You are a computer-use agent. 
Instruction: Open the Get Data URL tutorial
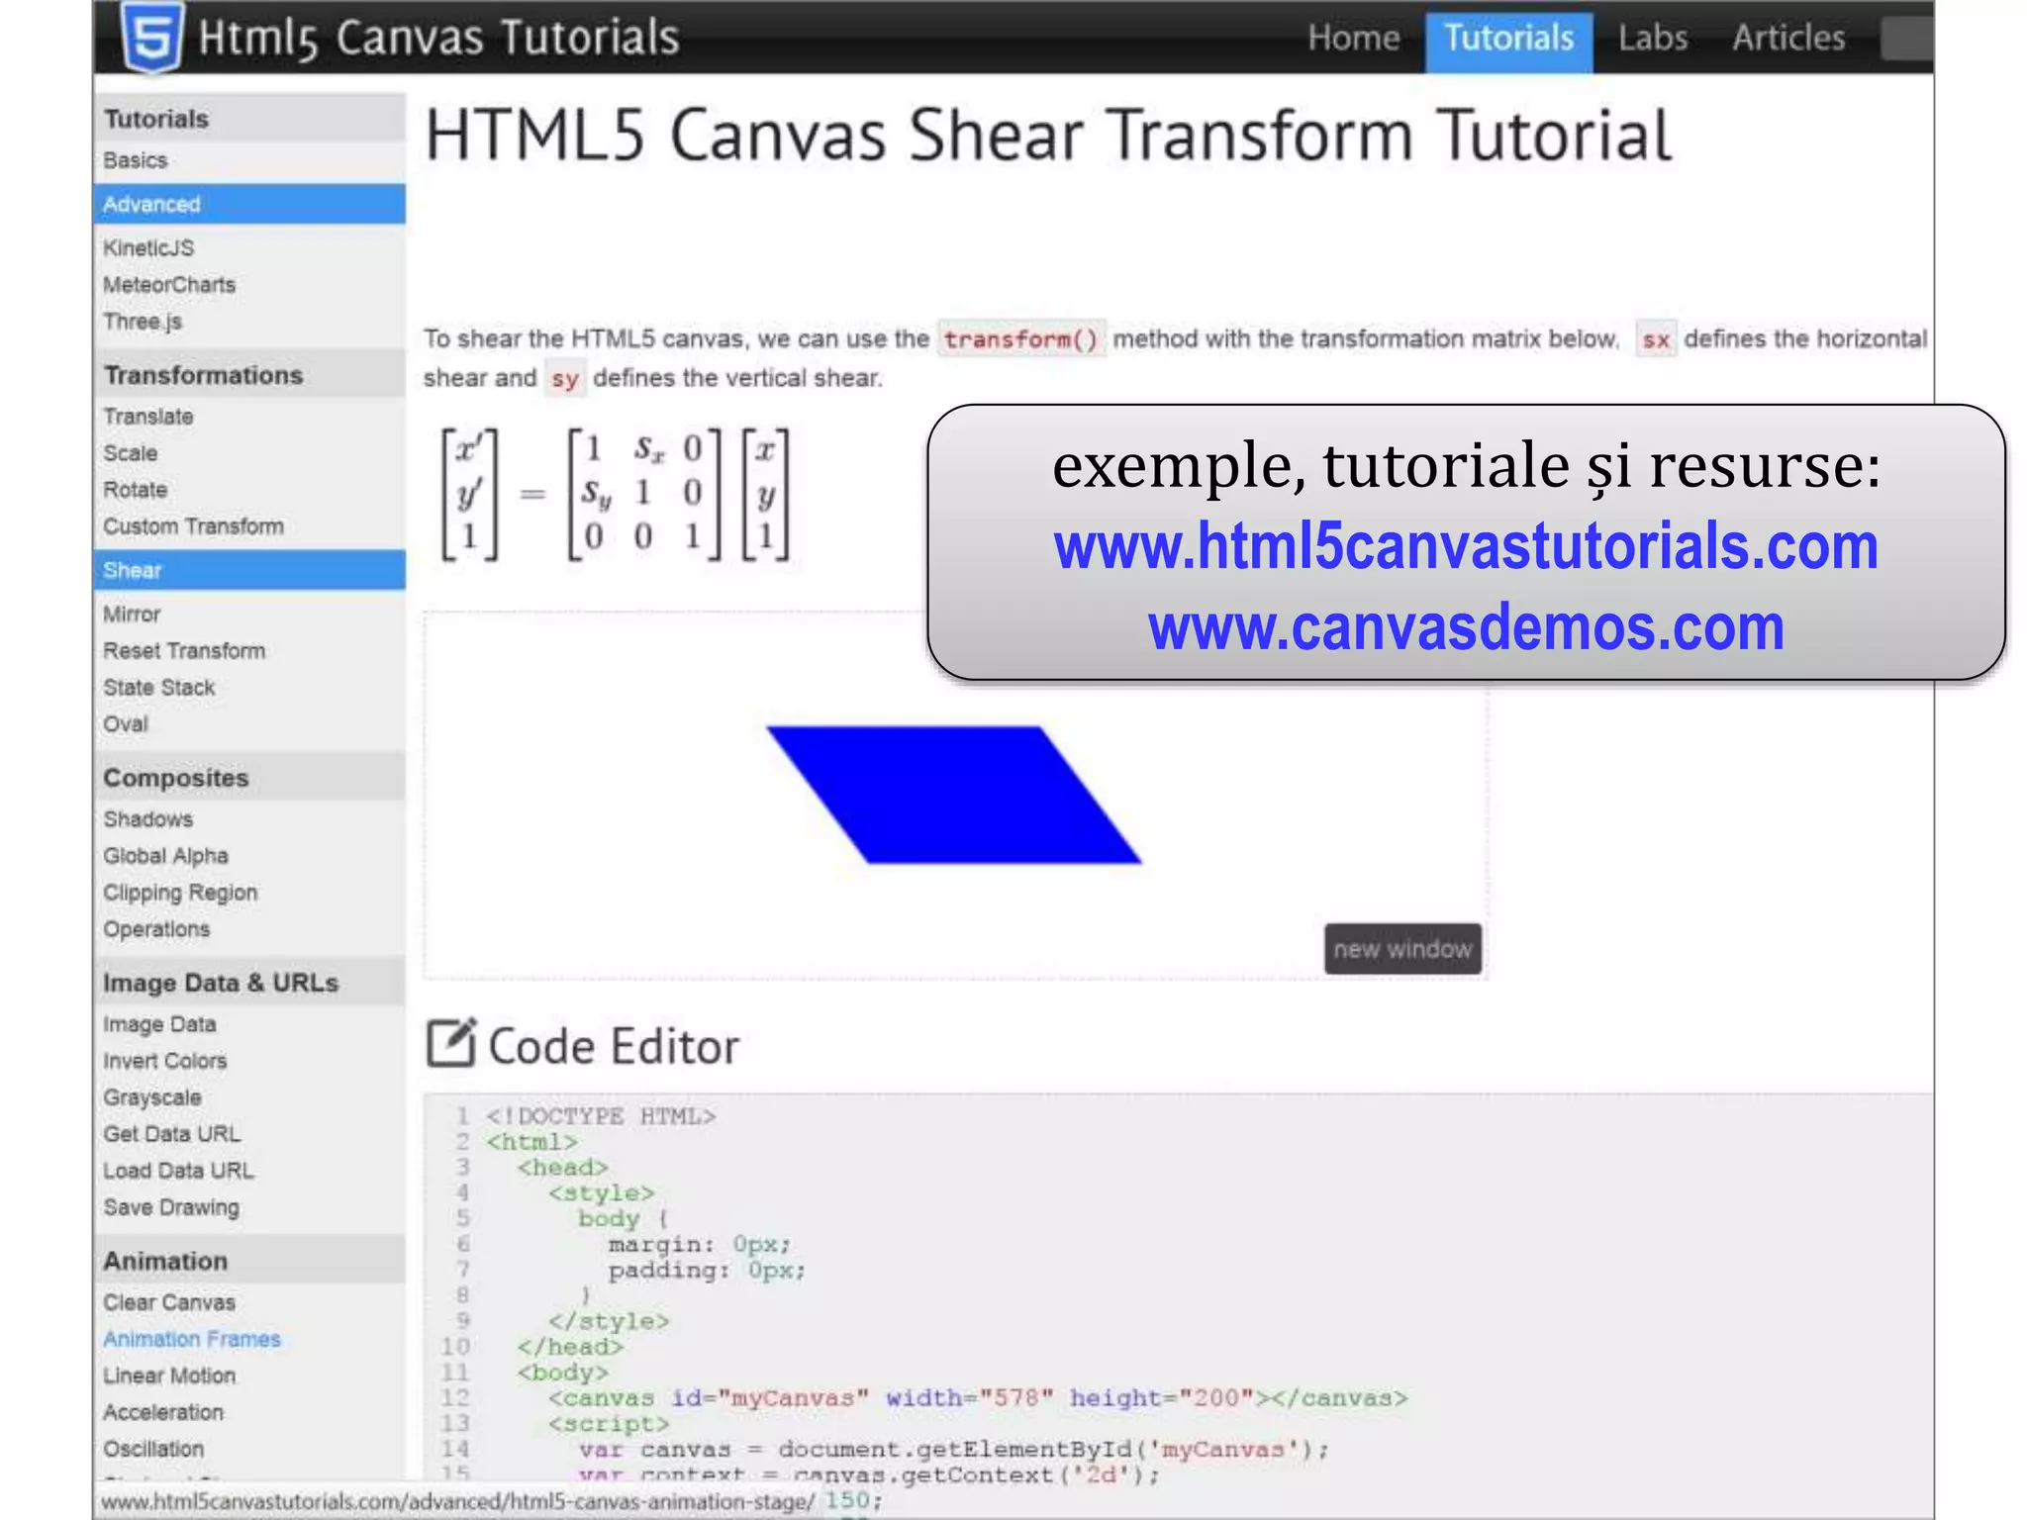(172, 1134)
